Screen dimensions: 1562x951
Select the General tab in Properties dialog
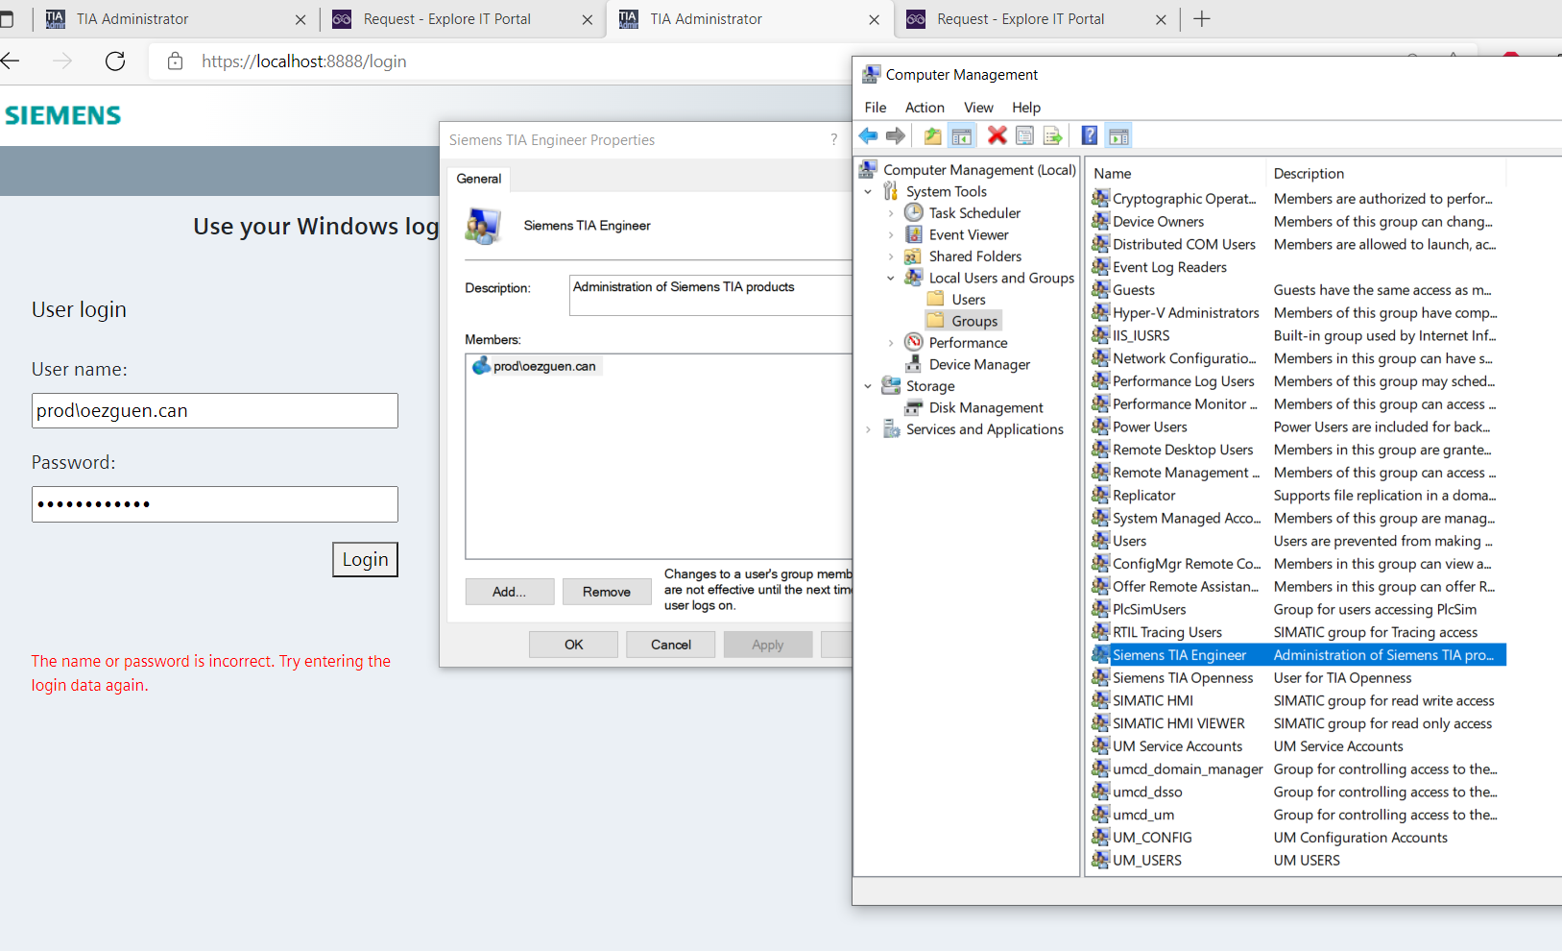pos(479,179)
